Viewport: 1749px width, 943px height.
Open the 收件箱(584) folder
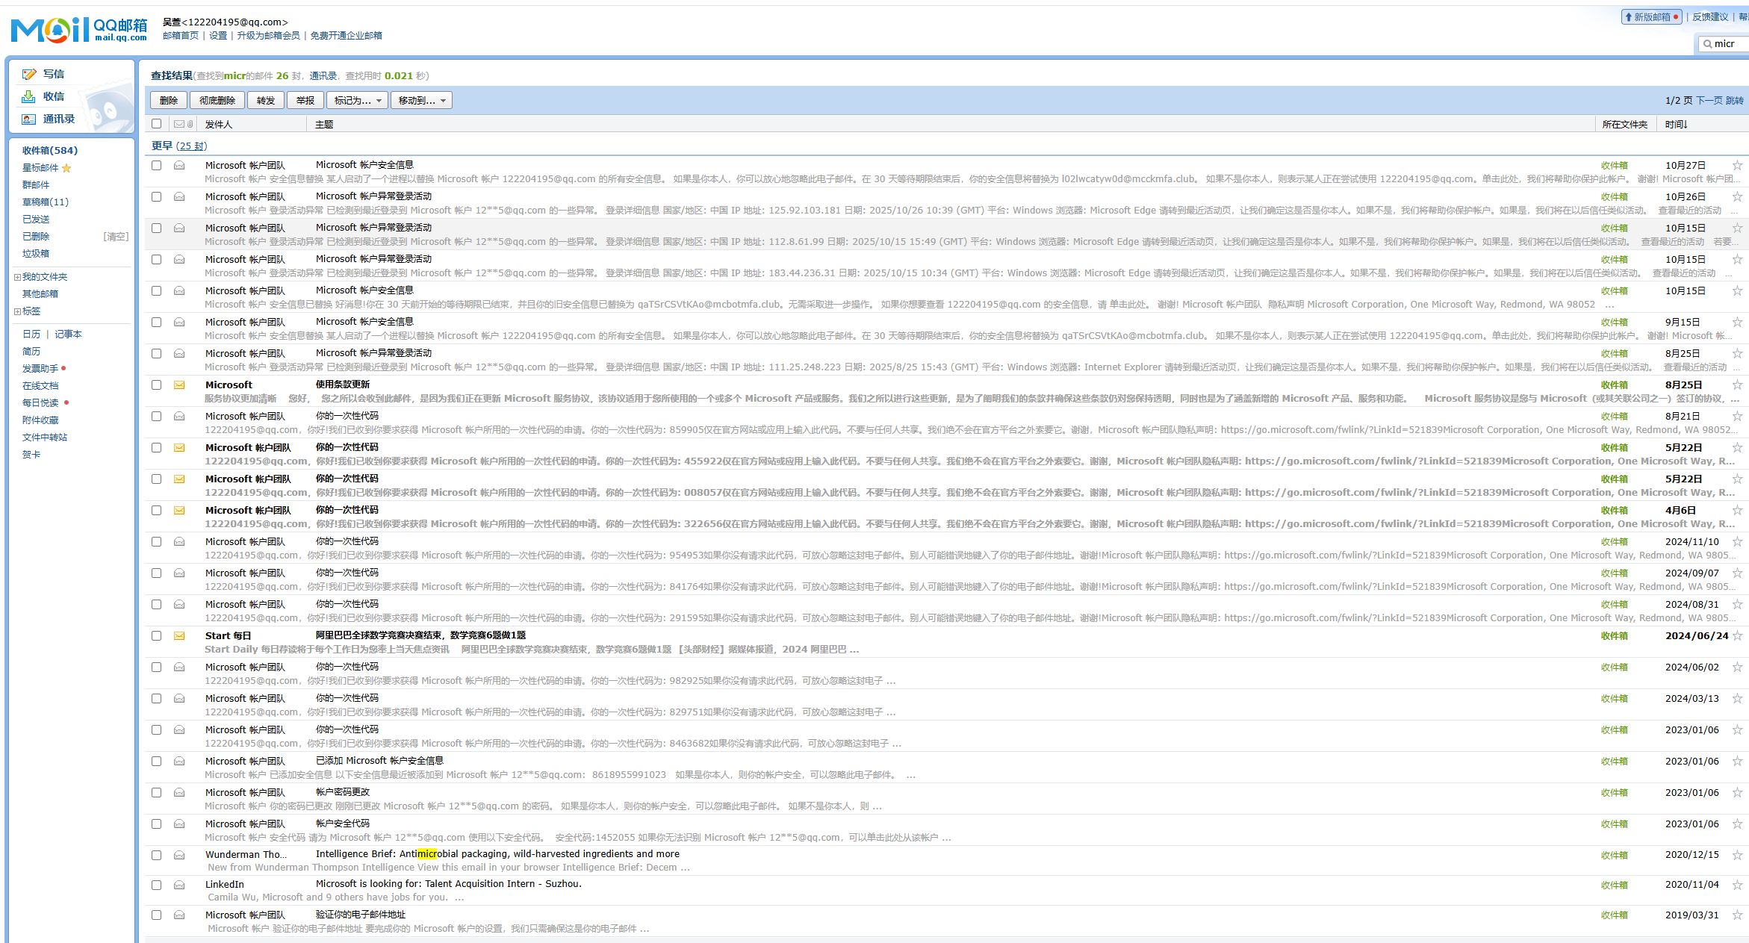tap(49, 150)
